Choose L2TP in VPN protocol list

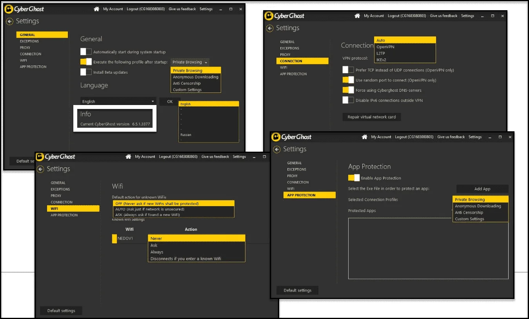pos(405,53)
